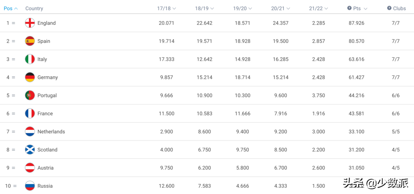This screenshot has height=194, width=414.
Task: Open the Austria country link
Action: click(x=45, y=168)
